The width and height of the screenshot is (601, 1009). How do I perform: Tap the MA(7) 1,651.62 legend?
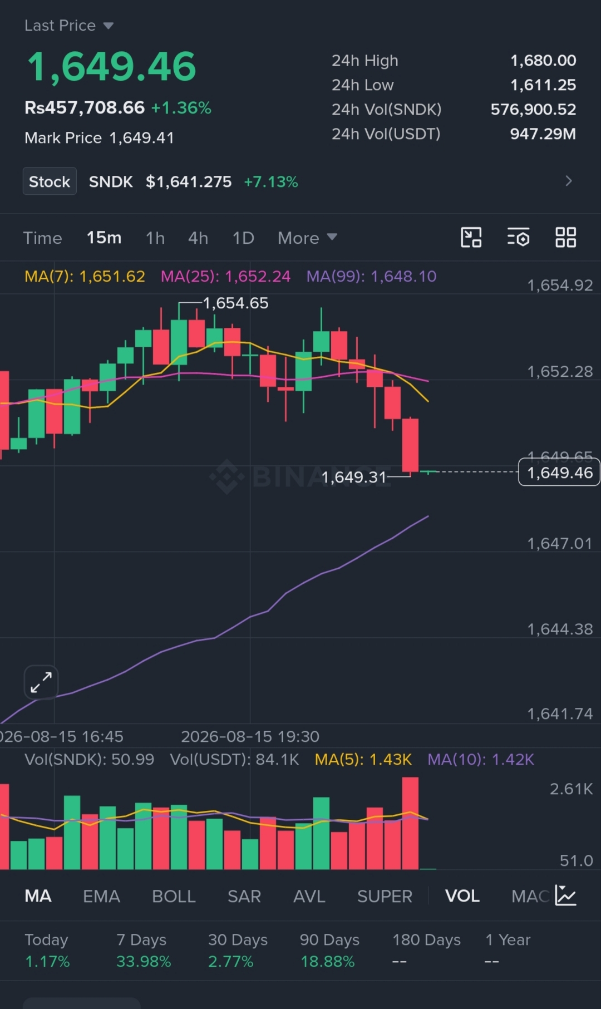[85, 277]
